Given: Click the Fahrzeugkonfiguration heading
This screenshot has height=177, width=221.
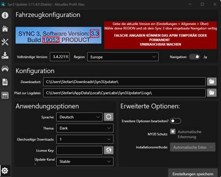Looking at the screenshot, I should [48, 15].
